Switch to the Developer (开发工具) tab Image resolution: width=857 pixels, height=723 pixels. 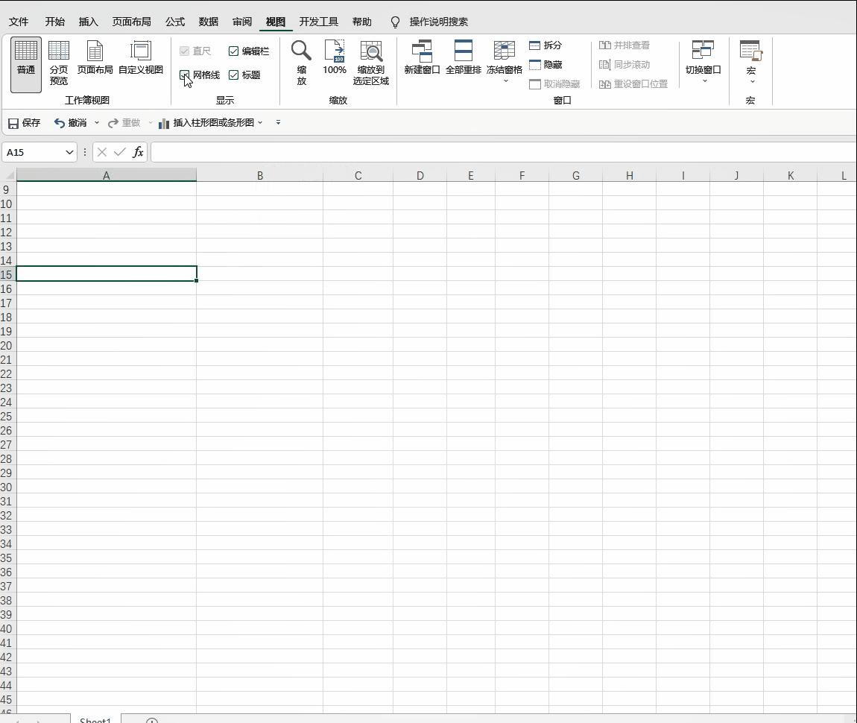pos(318,22)
